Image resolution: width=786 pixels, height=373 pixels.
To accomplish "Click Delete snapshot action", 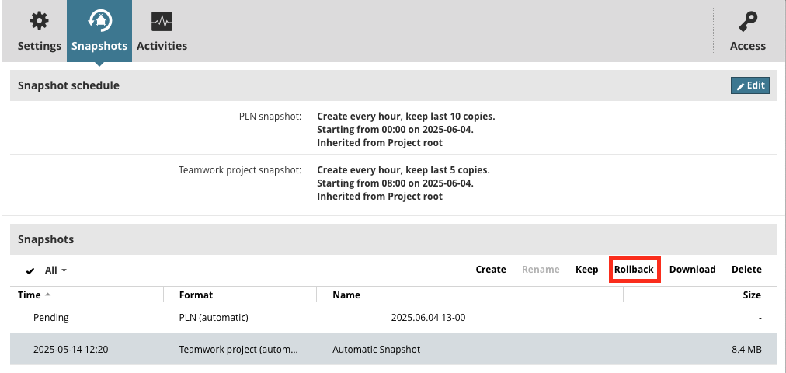I will pyautogui.click(x=746, y=270).
